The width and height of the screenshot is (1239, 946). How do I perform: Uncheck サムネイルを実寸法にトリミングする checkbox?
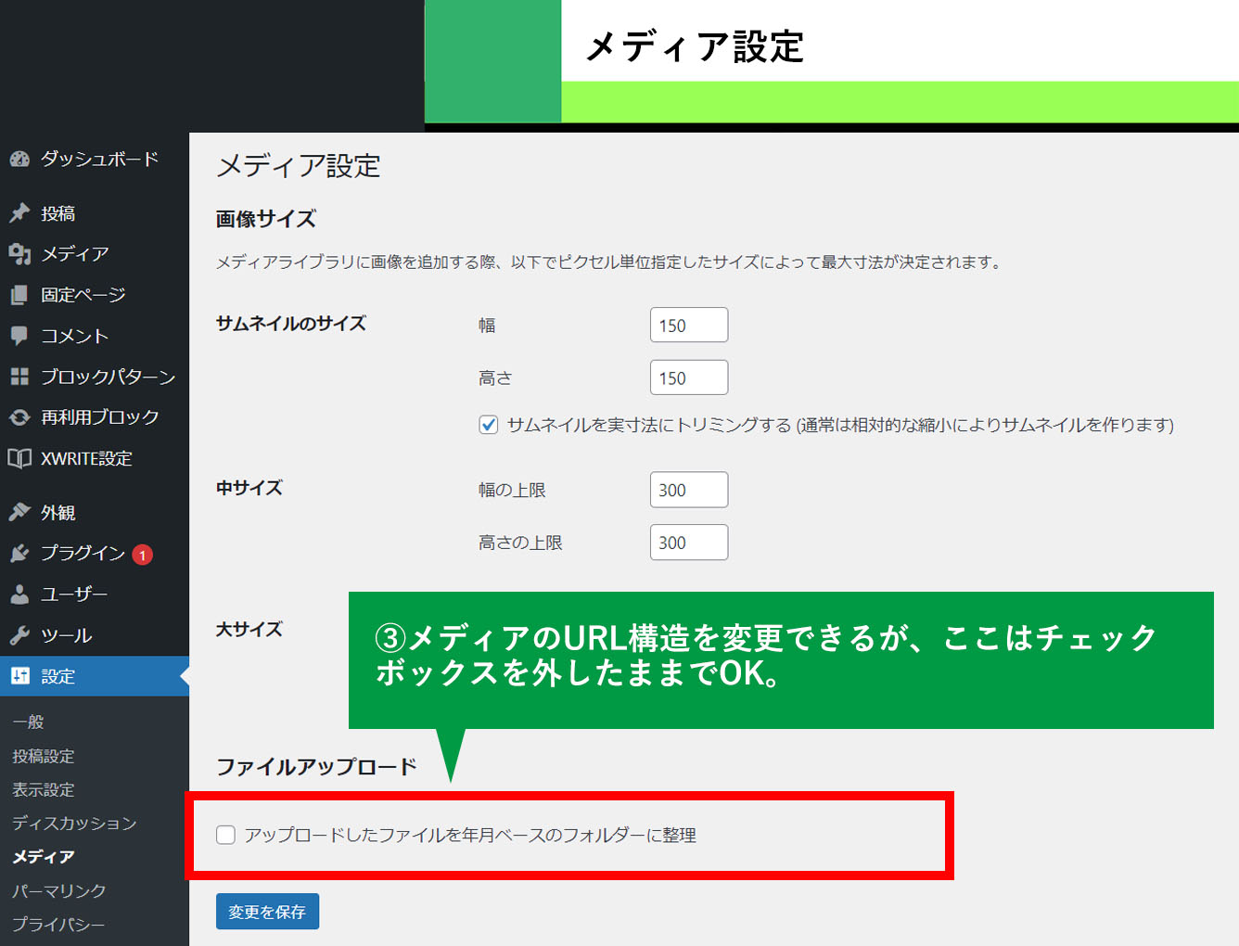coord(489,425)
